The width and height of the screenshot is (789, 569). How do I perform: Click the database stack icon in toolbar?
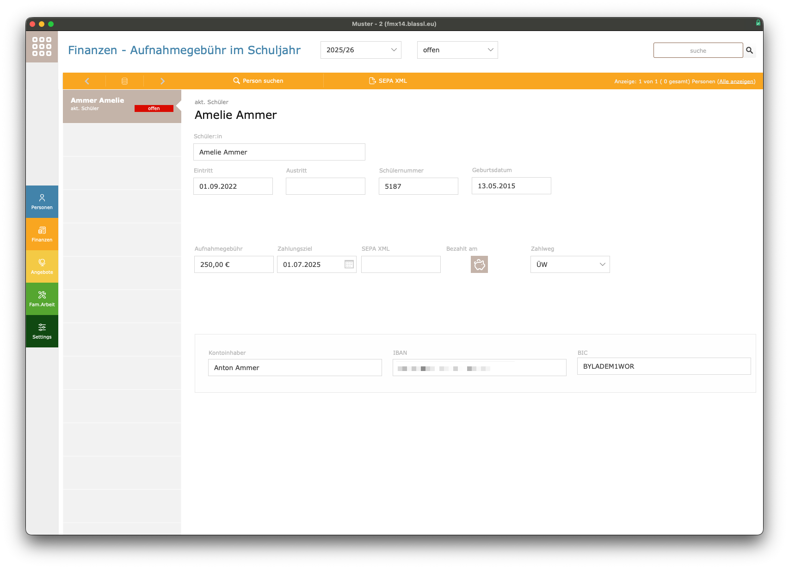tap(124, 81)
